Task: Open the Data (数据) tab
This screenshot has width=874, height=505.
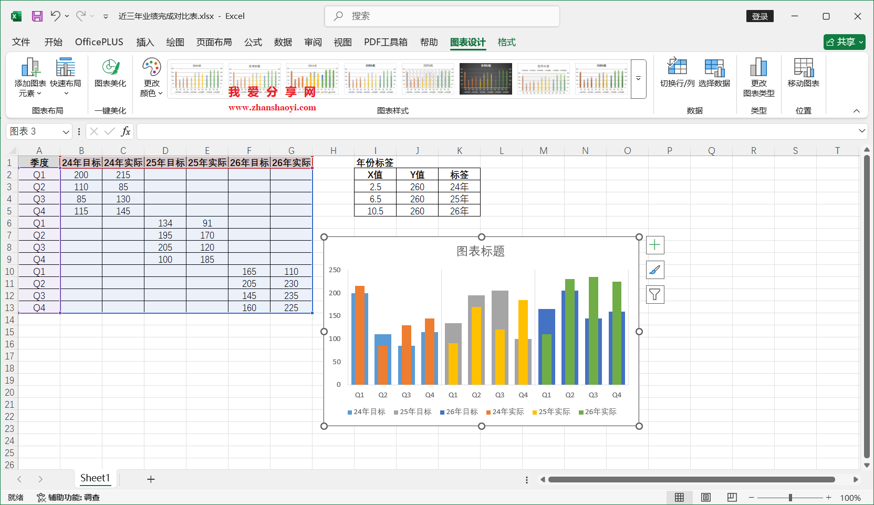Action: [283, 42]
